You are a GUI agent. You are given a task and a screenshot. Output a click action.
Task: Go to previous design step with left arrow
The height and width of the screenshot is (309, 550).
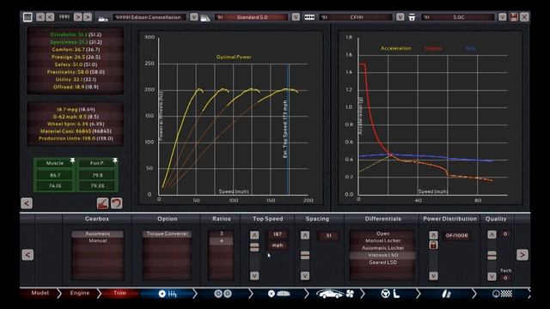pos(27,255)
